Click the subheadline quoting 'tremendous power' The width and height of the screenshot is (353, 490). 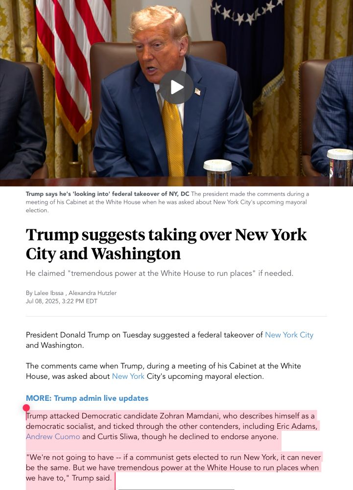click(x=160, y=273)
